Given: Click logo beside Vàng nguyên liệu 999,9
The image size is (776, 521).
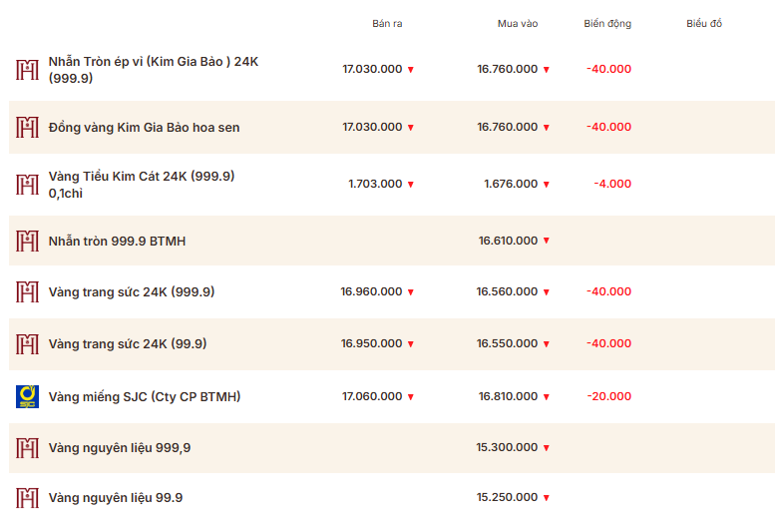Looking at the screenshot, I should (x=27, y=448).
